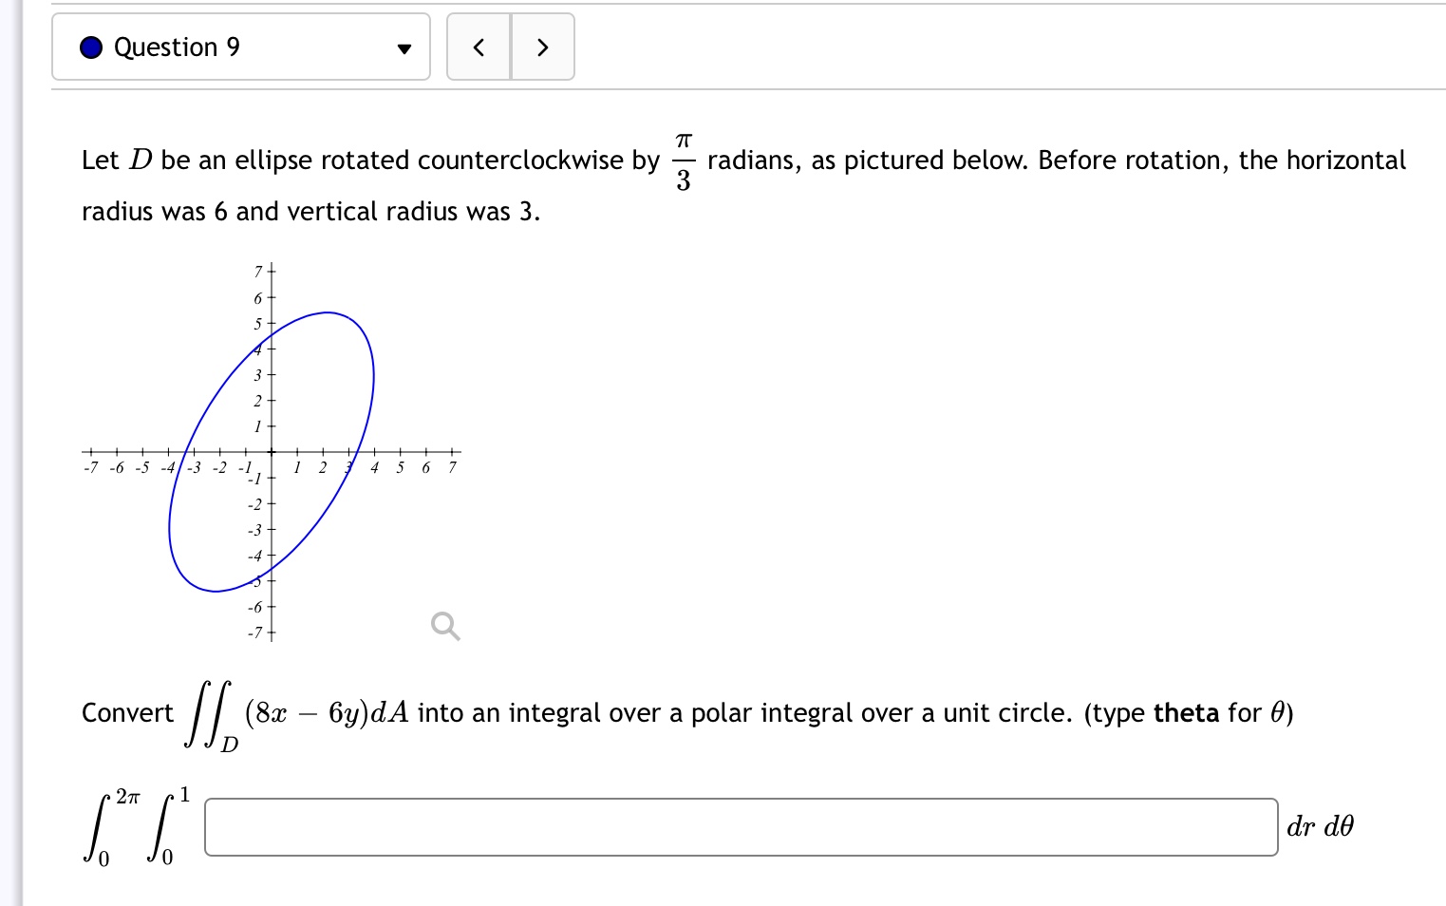
Task: Click the Convert prompt text line
Action: [665, 712]
